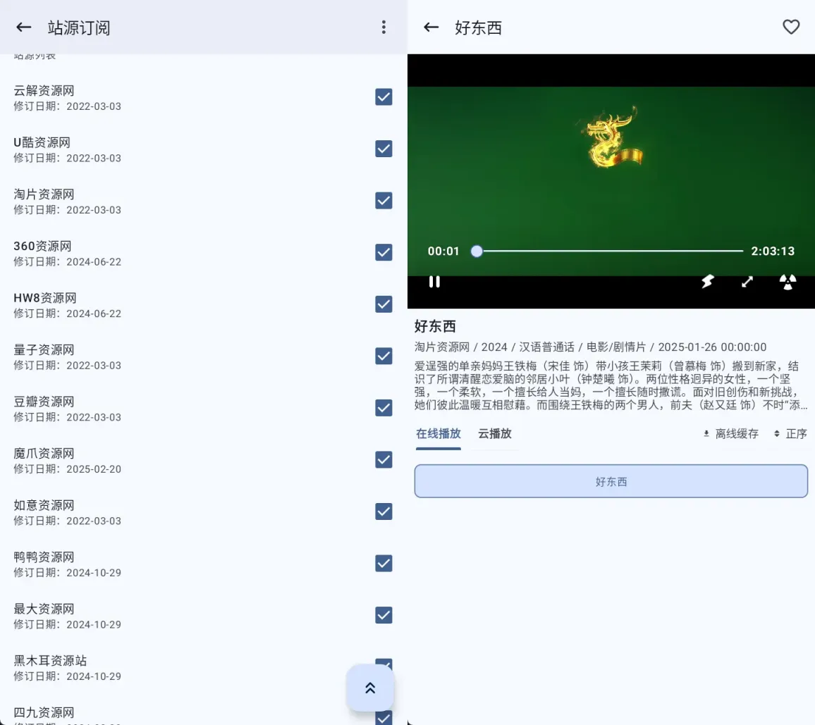Click the 好东西 episode play button
The height and width of the screenshot is (725, 815).
[x=611, y=481]
